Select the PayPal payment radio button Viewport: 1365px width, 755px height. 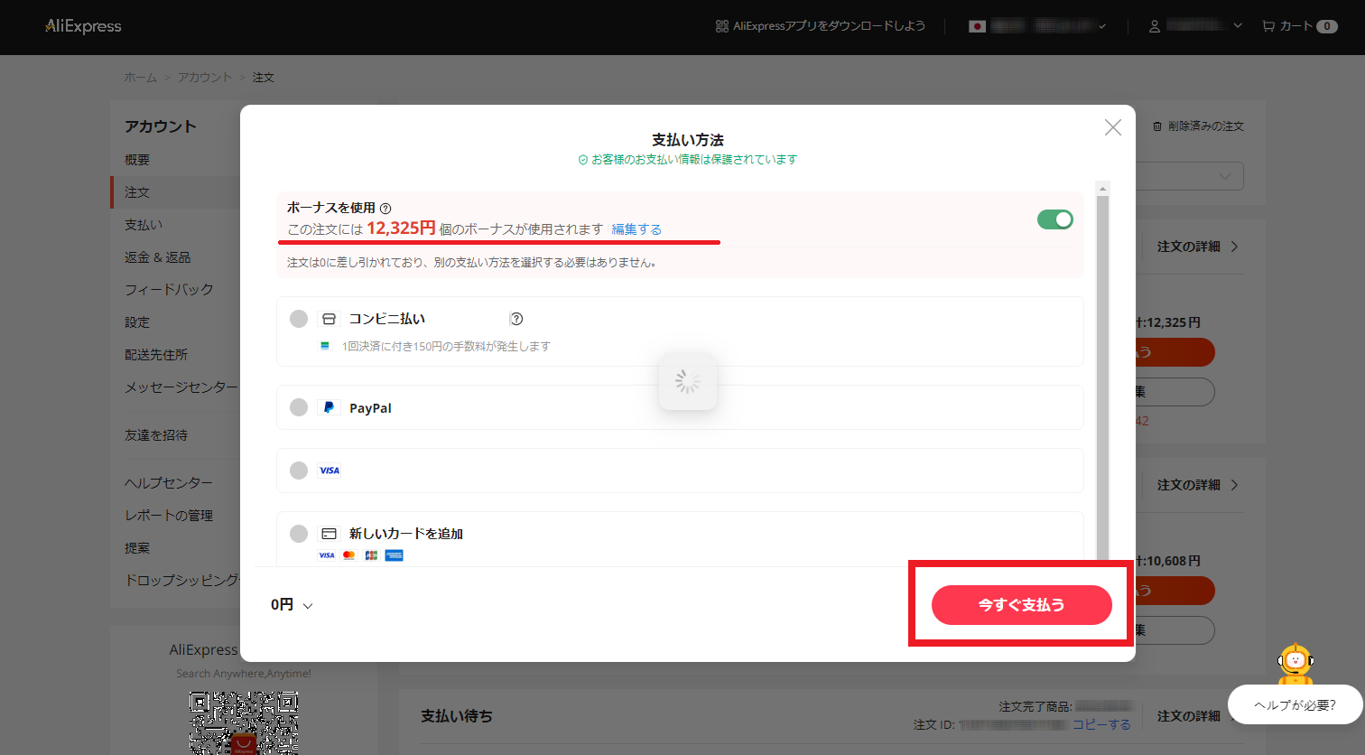pyautogui.click(x=298, y=407)
